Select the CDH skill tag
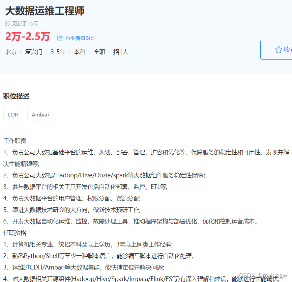This screenshot has height=282, width=292. [x=13, y=115]
